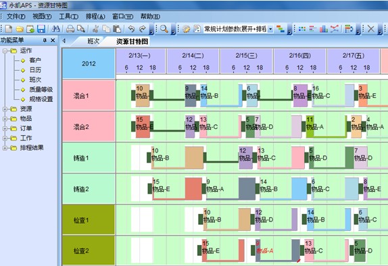Collapse the 运作 tree folder
Viewport: 388px width, 266px height.
(5, 51)
